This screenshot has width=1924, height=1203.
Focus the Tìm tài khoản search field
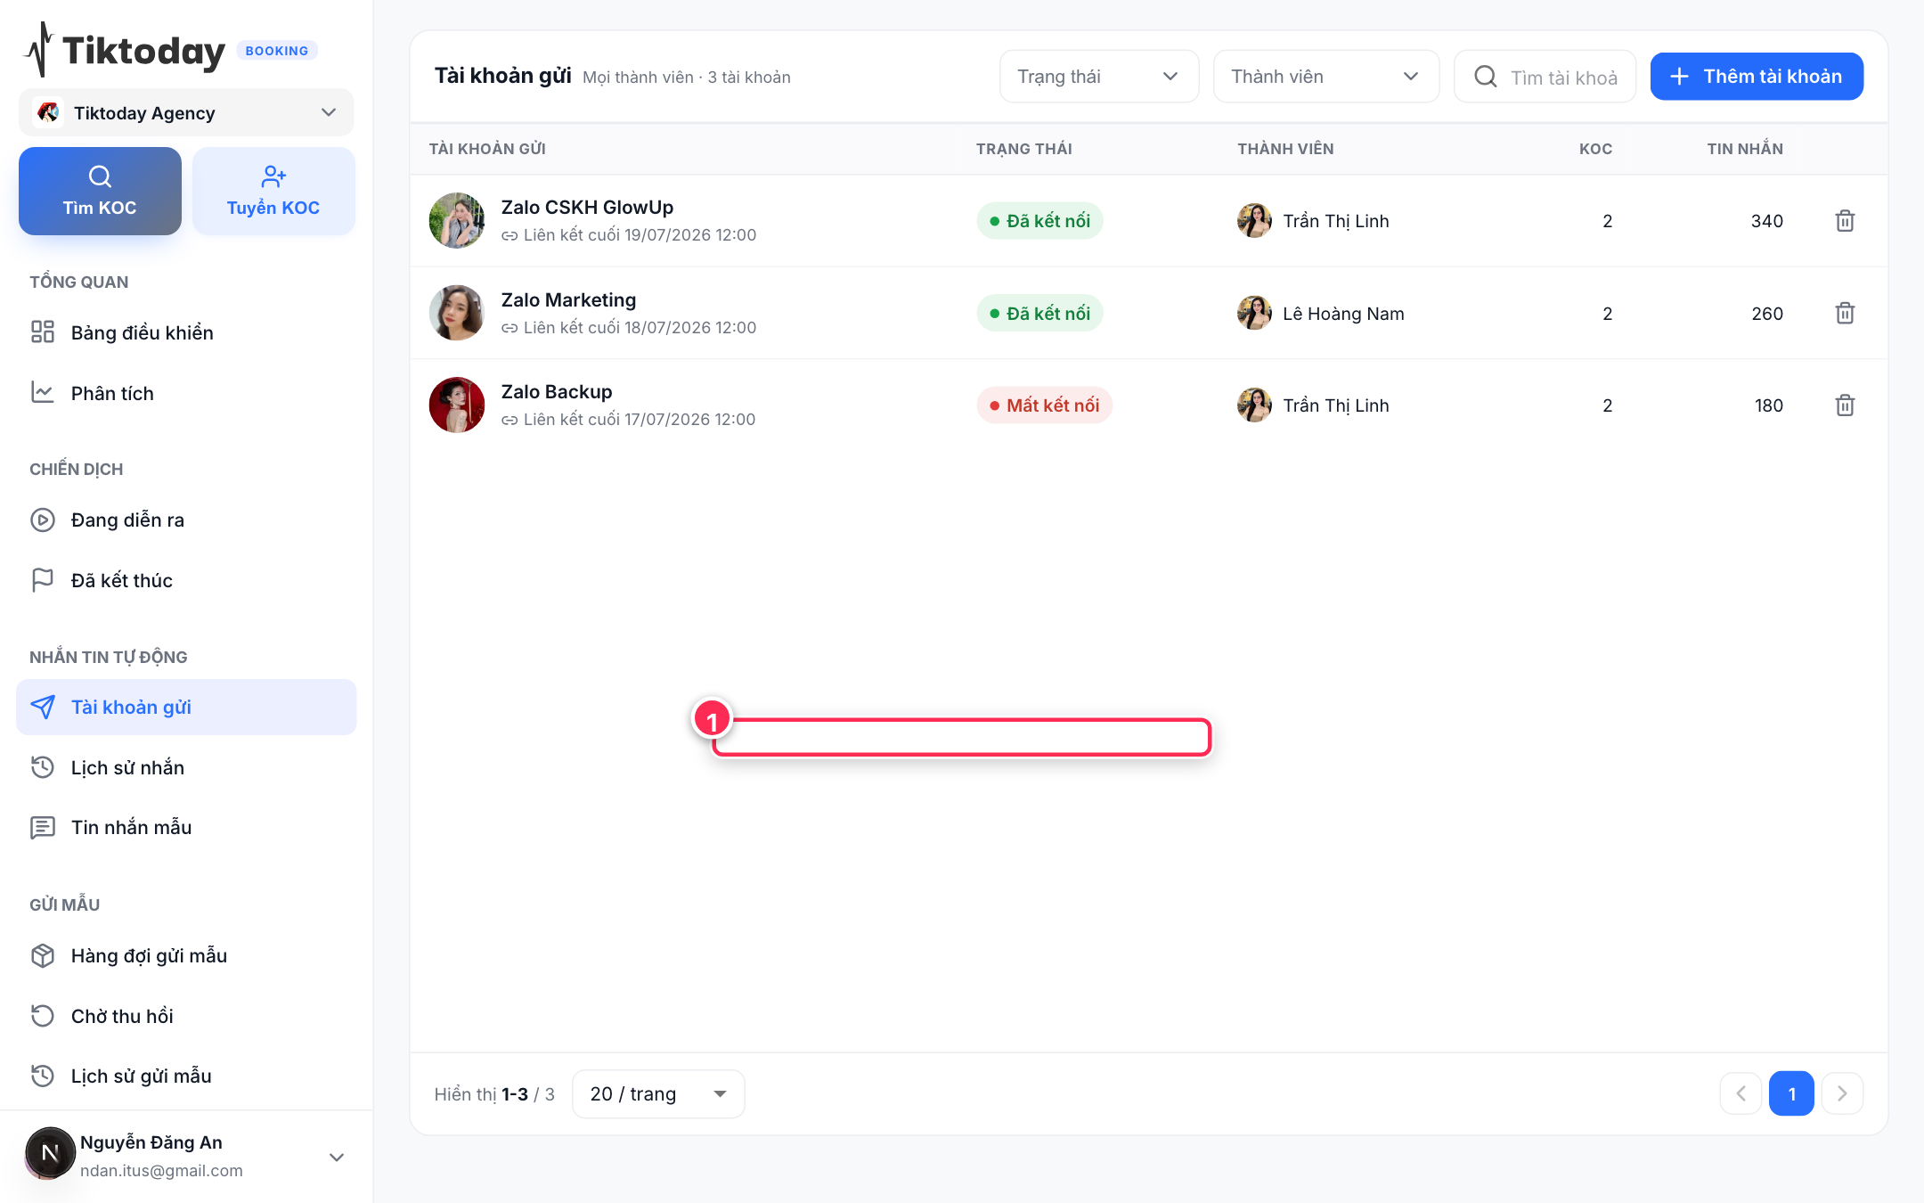tap(1545, 77)
